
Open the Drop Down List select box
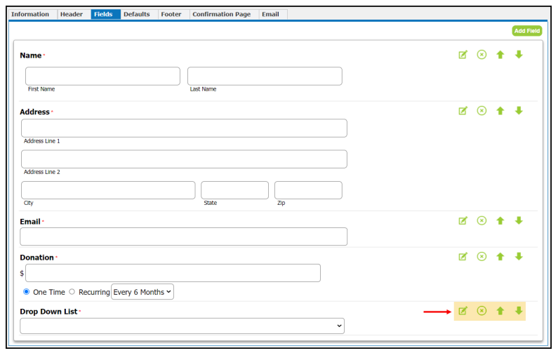pos(182,326)
